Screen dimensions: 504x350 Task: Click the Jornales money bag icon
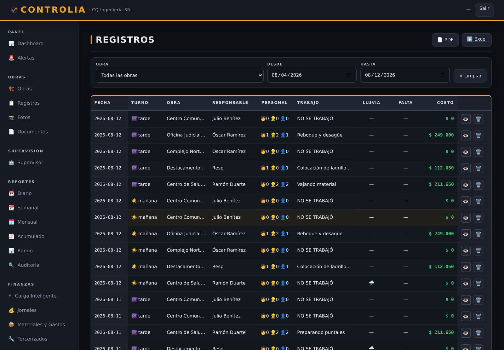point(11,310)
